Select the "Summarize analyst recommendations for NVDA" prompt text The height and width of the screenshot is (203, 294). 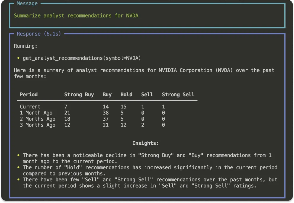76,15
